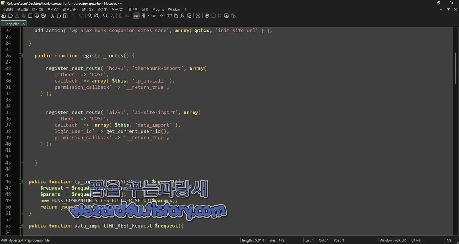Click Windows (CR LF) in the status bar
Image resolution: width=459 pixels, height=244 pixels.
click(393, 240)
